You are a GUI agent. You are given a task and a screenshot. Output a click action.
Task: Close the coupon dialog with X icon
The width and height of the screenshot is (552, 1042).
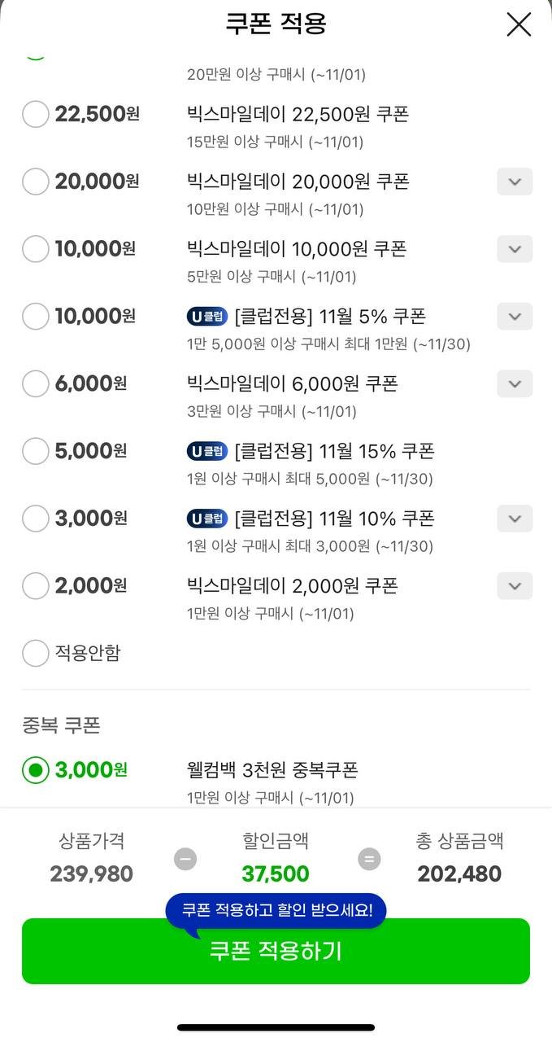(519, 24)
